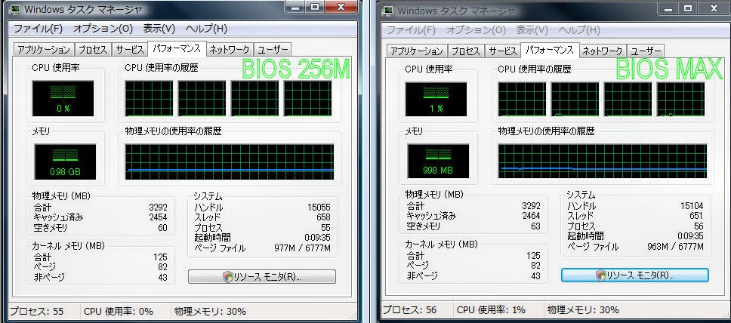Click threads value 651
This screenshot has height=323, width=731.
coord(696,216)
